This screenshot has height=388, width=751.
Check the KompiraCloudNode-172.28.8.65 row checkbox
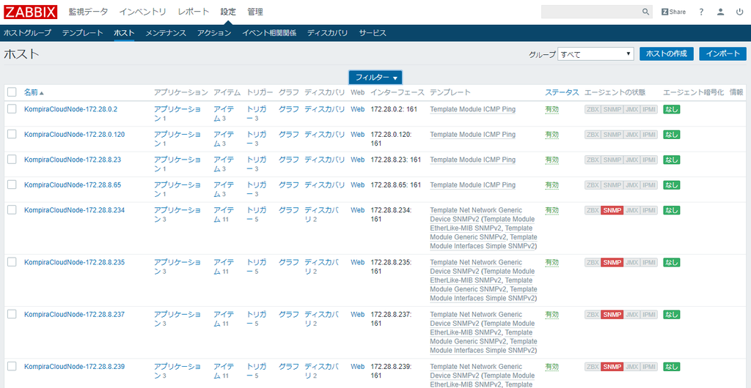pos(12,184)
